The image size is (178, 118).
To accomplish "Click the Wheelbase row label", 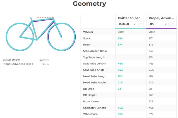I will click(x=90, y=114).
